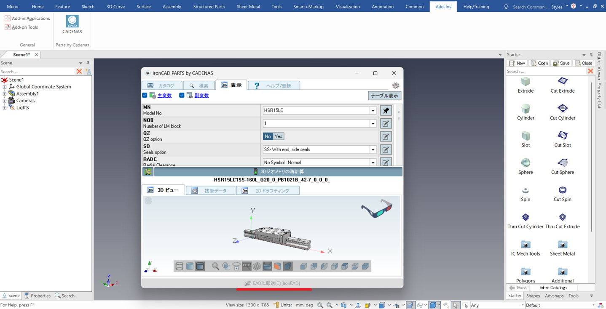Image resolution: width=606 pixels, height=309 pixels.
Task: Set QZ option to No
Action: click(268, 136)
